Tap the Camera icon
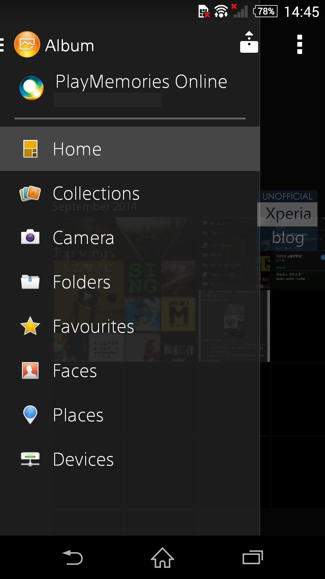The height and width of the screenshot is (579, 325). point(30,237)
